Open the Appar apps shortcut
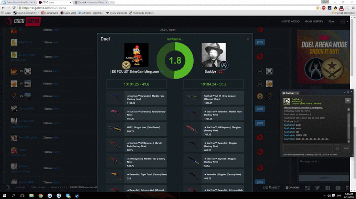Viewport: 356px width, 199px height. (x=6, y=13)
